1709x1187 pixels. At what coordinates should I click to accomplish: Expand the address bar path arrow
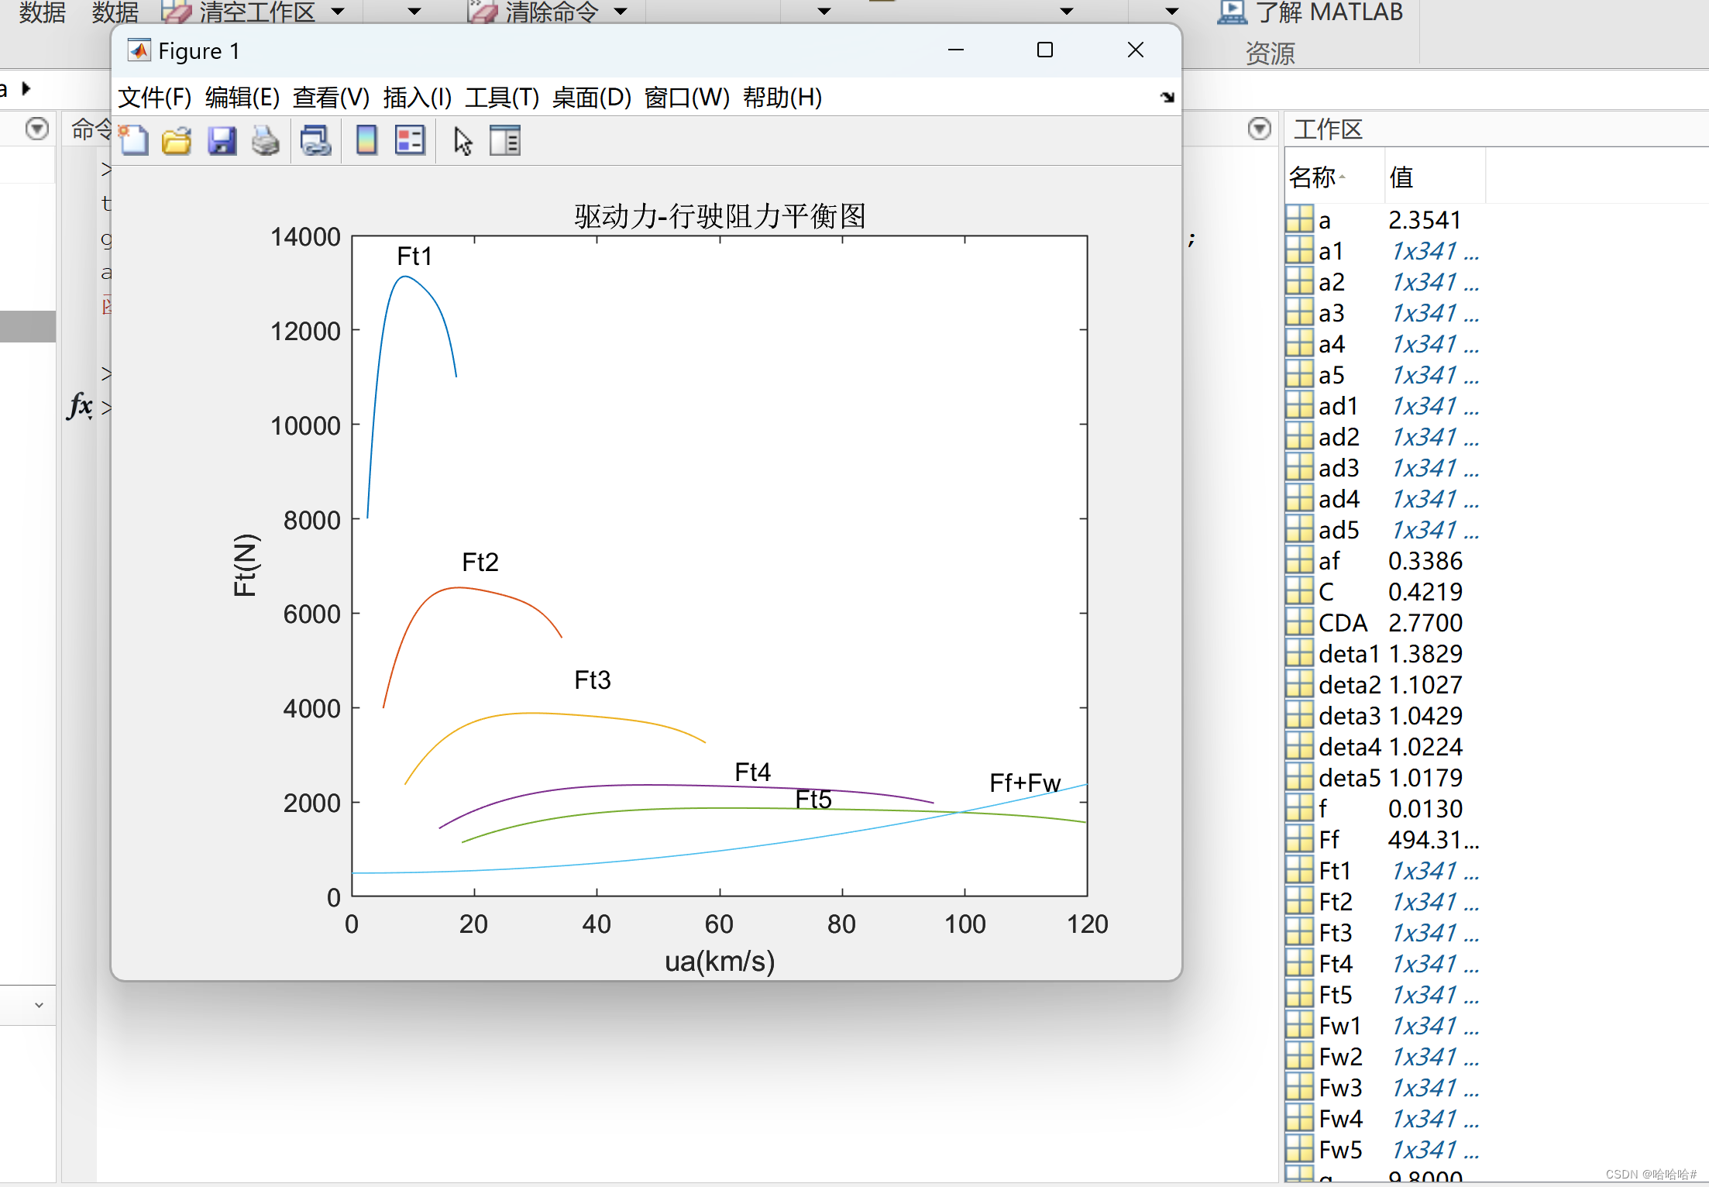(x=26, y=88)
